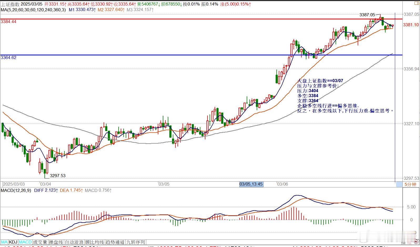Image resolution: width=420 pixels, height=247 pixels.
Task: Open the 5分钟 period selector
Action: [410, 184]
